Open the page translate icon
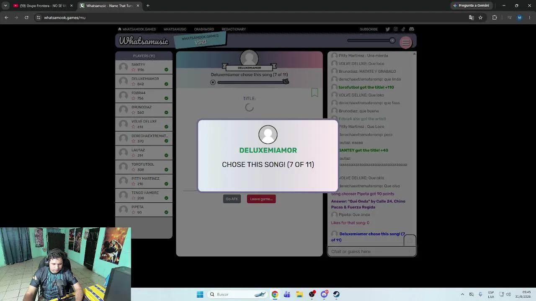The width and height of the screenshot is (536, 301). tap(472, 18)
